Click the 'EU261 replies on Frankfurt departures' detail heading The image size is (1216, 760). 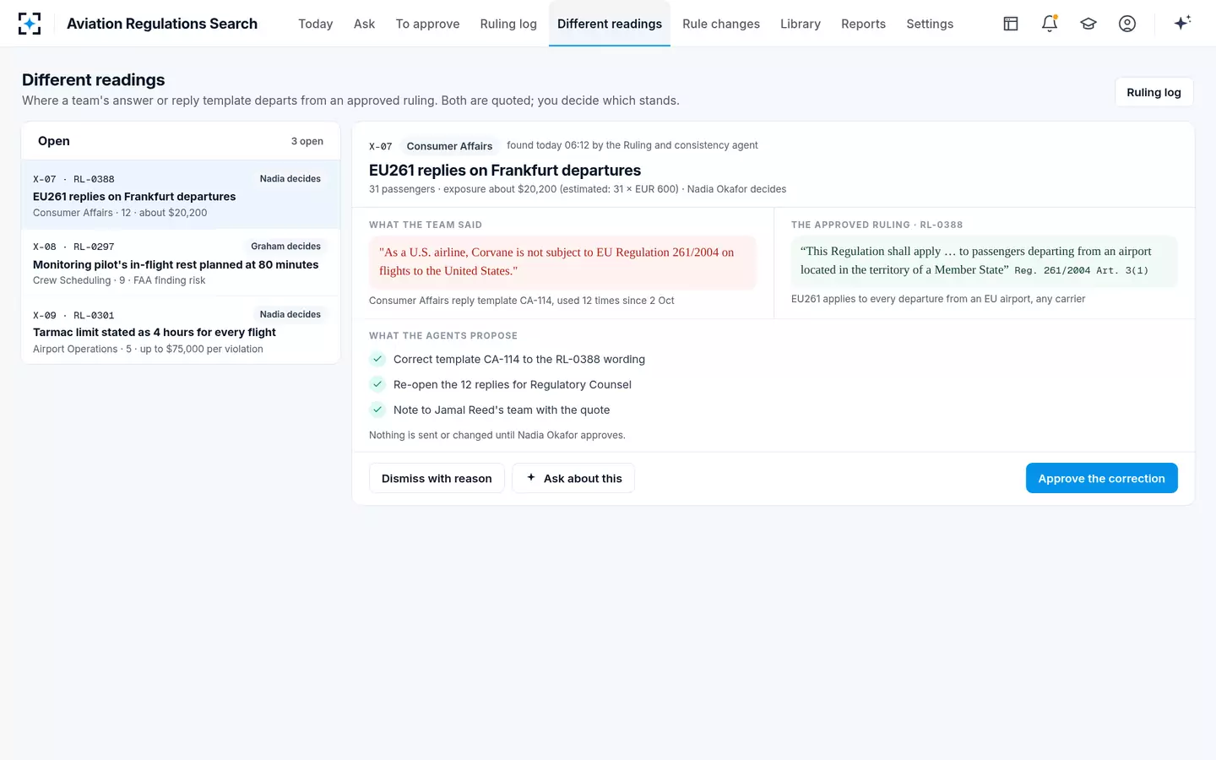pos(505,171)
